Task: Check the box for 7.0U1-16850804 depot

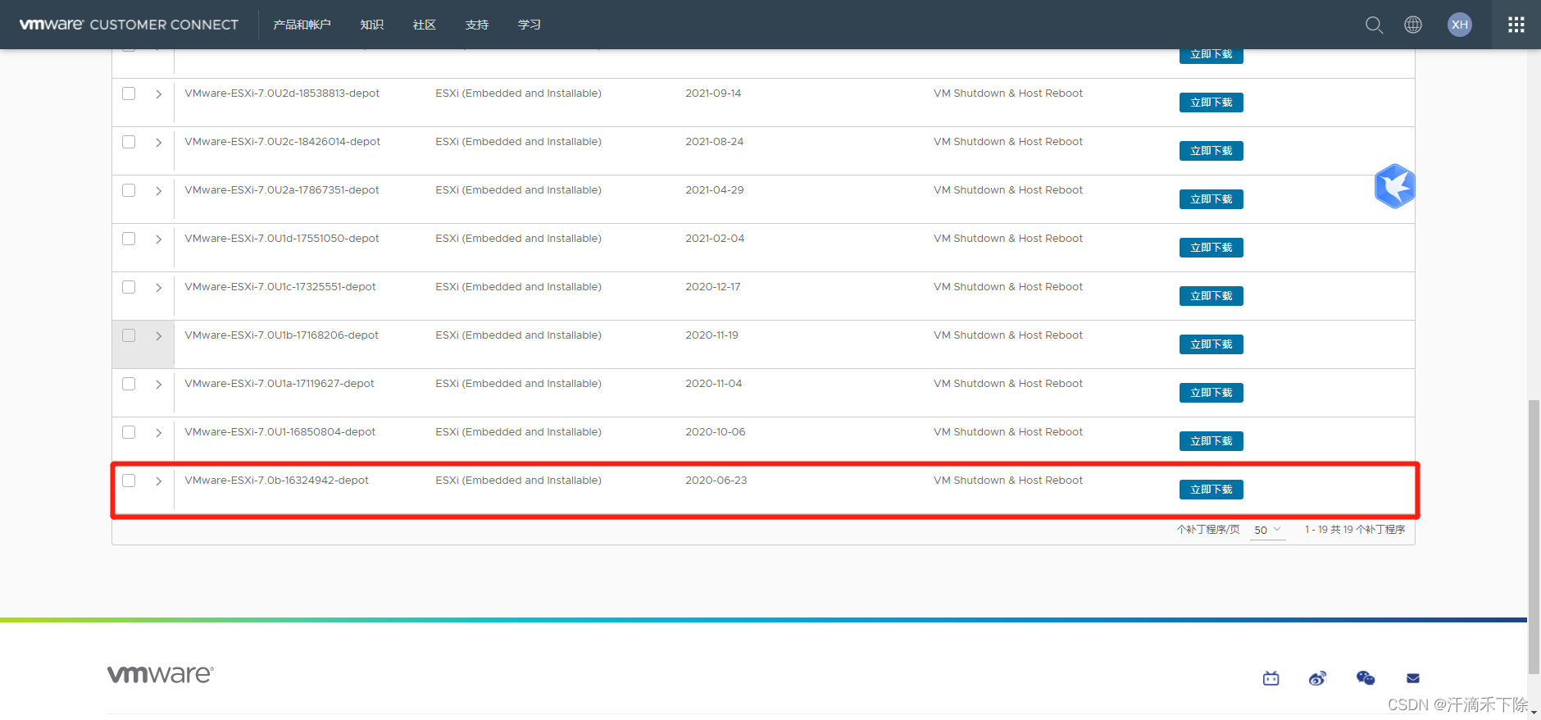Action: click(x=129, y=432)
